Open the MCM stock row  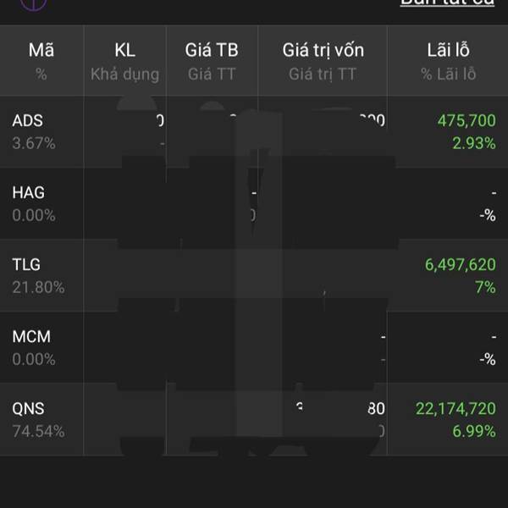pos(254,347)
